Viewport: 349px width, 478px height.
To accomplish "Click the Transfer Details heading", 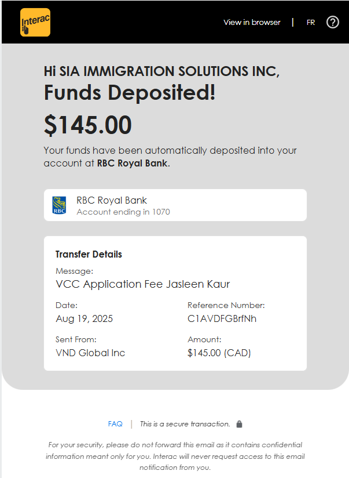I will (89, 254).
